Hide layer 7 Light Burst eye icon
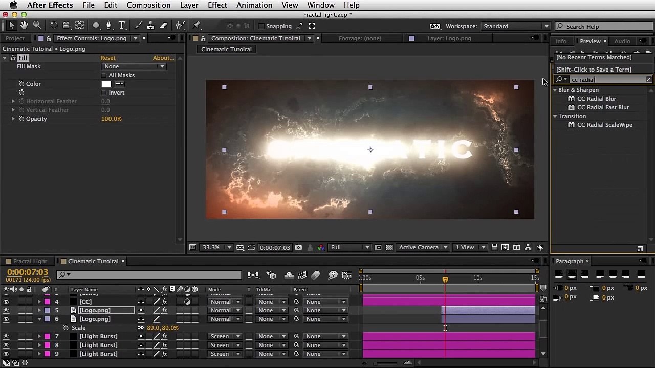 point(6,336)
